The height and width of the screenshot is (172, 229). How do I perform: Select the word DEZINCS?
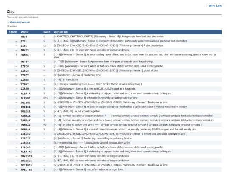tap(26, 165)
